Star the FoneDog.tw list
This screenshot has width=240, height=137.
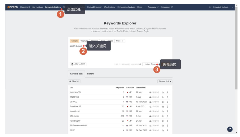163,121
